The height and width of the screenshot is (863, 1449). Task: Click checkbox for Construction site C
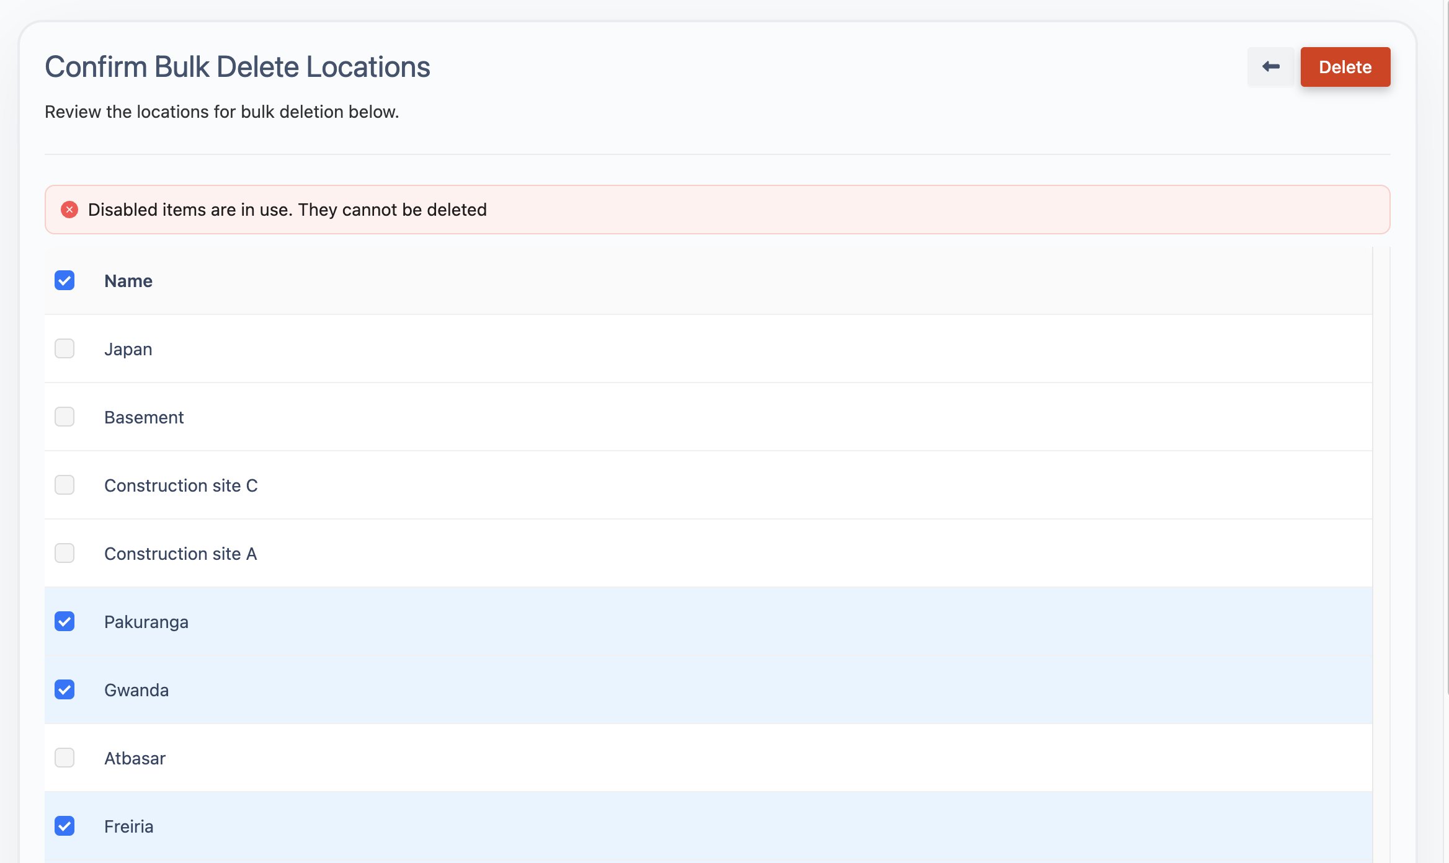click(65, 485)
